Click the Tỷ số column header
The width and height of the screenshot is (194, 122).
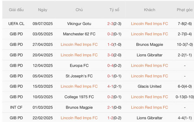[114, 10]
